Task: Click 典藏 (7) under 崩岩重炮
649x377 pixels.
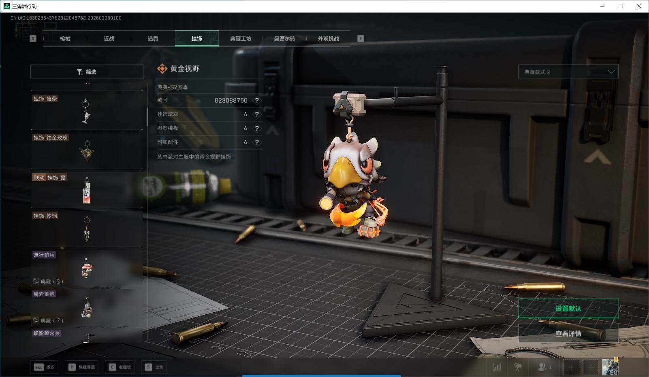Action: click(48, 321)
